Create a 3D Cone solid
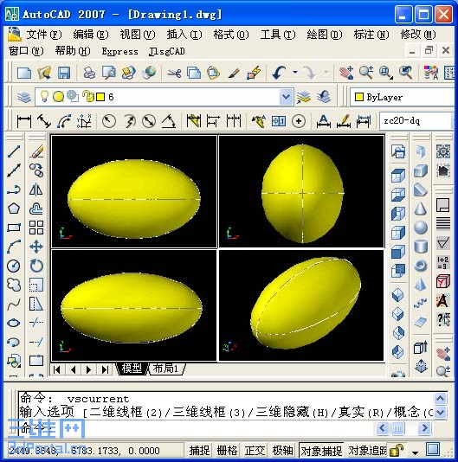Viewport: 458px width, 462px height. (x=421, y=209)
